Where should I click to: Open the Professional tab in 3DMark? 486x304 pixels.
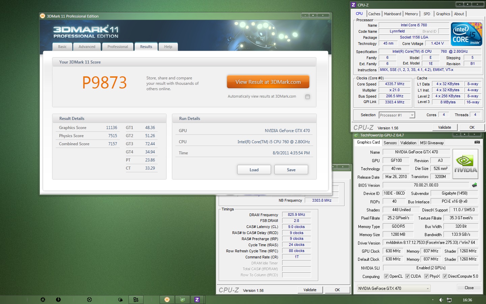point(118,47)
